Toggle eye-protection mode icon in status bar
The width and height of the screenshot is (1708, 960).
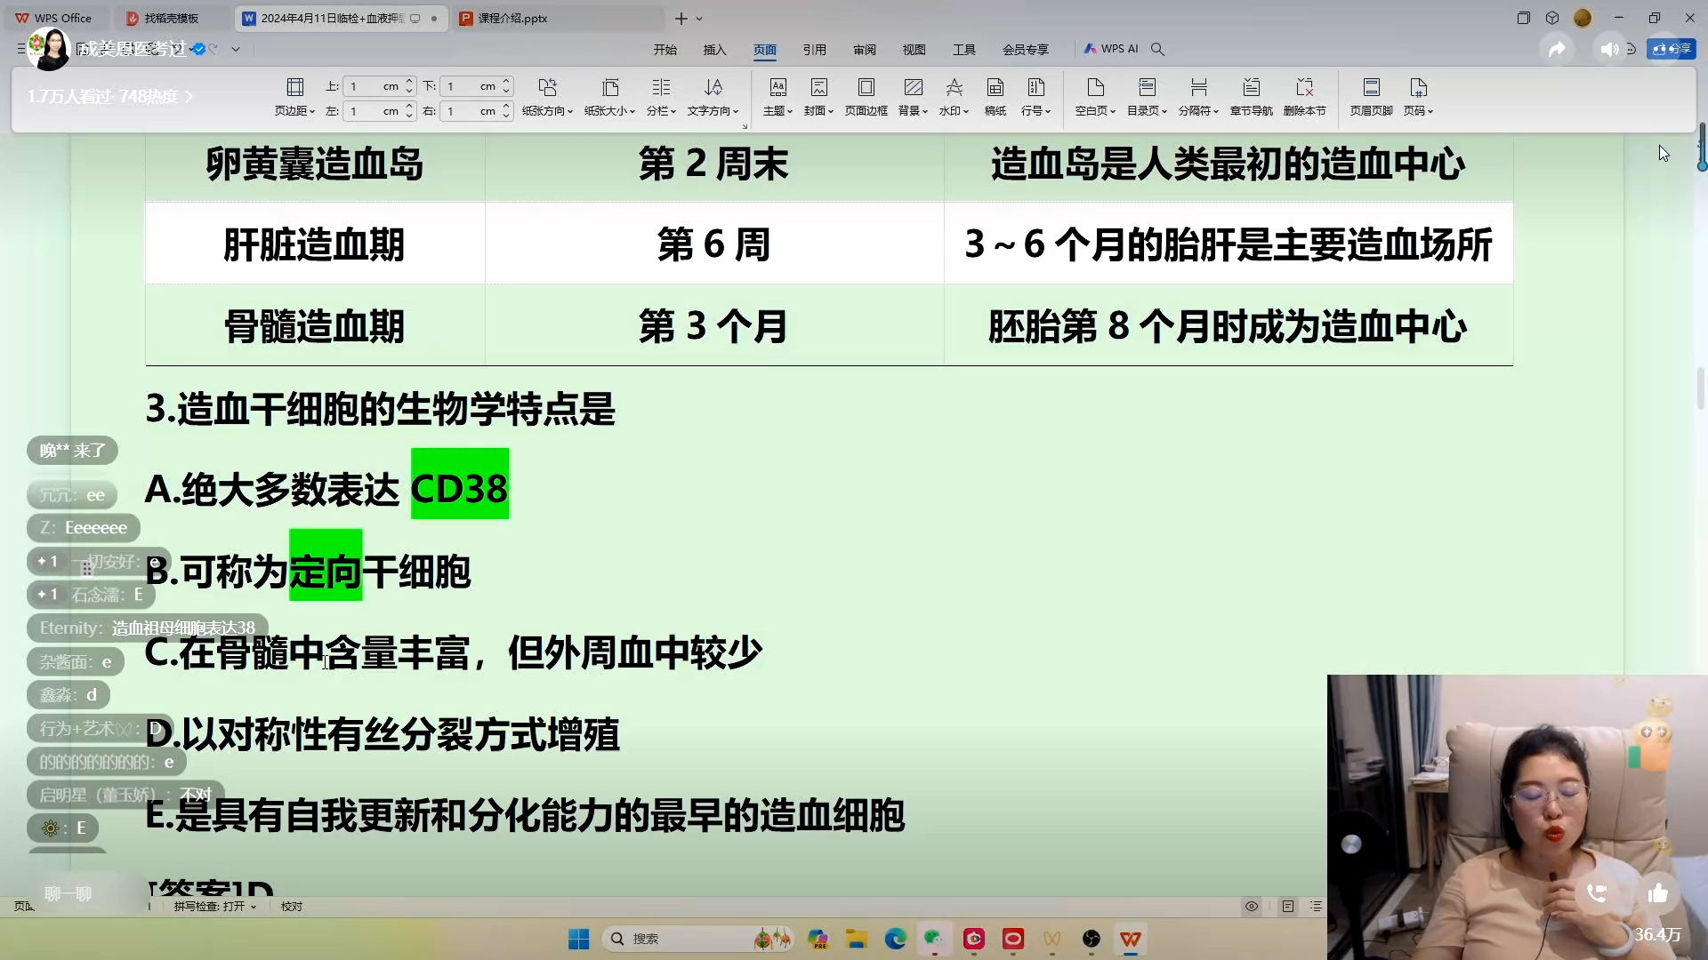point(1252,907)
